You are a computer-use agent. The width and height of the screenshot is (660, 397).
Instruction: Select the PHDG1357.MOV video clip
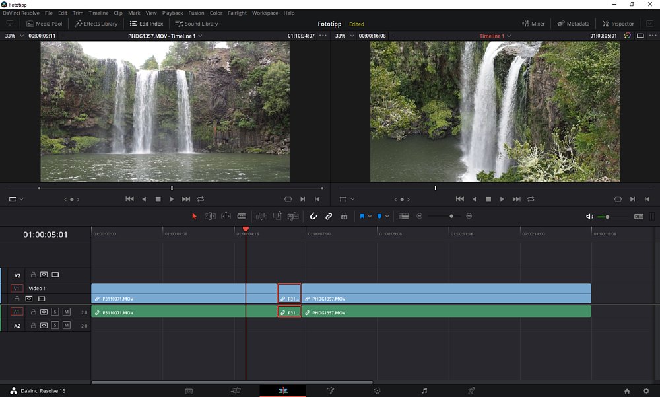(x=445, y=294)
